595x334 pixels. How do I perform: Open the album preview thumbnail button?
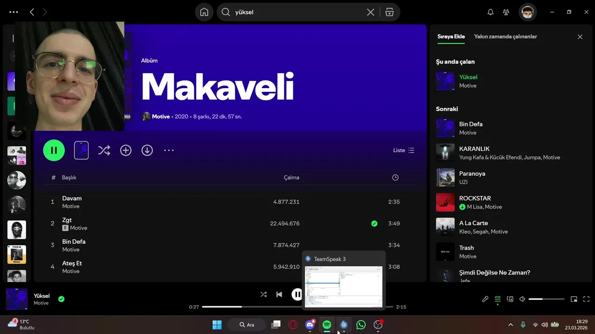click(x=81, y=150)
